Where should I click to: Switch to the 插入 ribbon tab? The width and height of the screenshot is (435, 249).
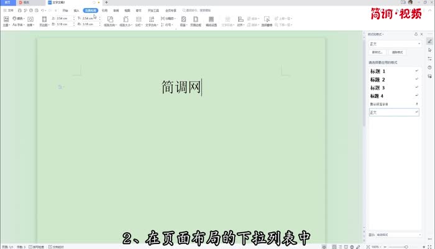click(76, 11)
